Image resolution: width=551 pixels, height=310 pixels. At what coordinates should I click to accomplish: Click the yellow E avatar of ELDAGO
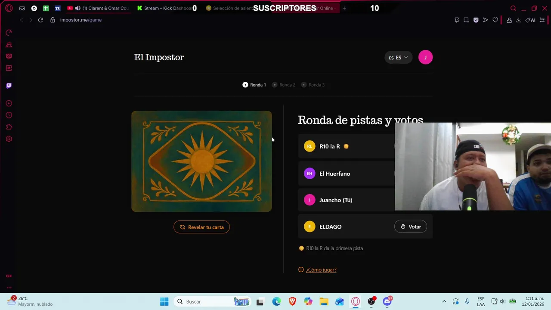(x=310, y=226)
